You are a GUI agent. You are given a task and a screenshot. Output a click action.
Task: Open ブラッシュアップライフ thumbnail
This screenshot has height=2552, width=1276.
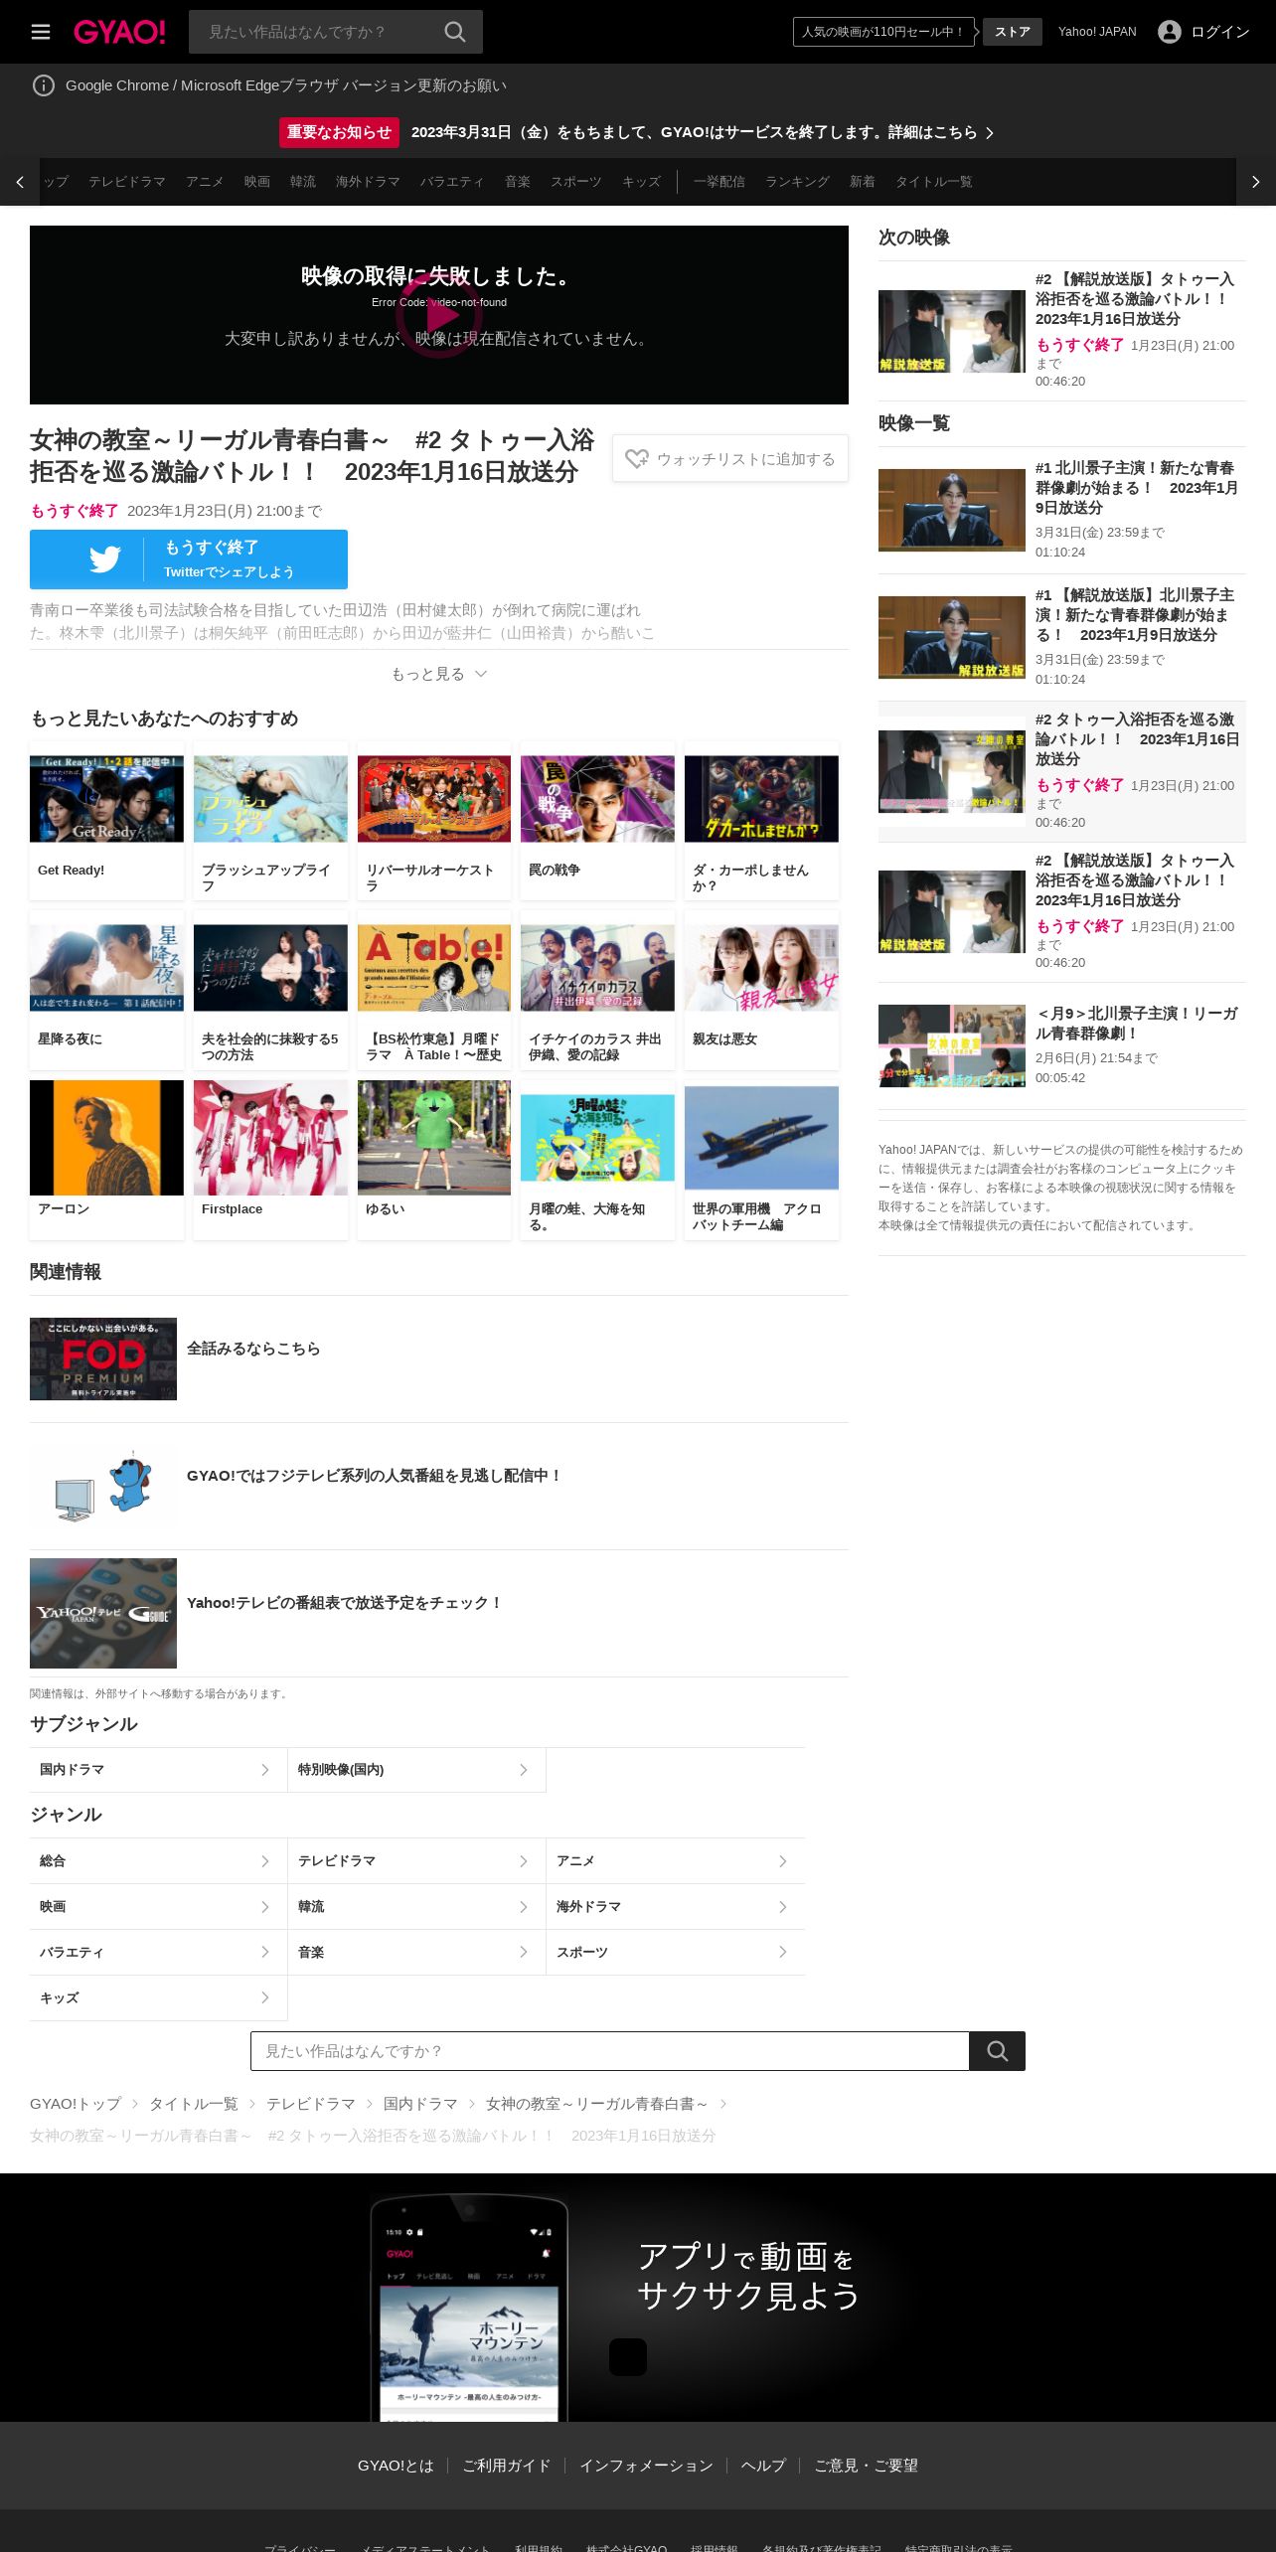pos(270,799)
